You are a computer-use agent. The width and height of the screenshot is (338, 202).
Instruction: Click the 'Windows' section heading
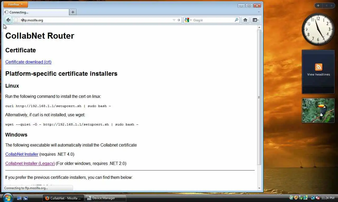16,135
